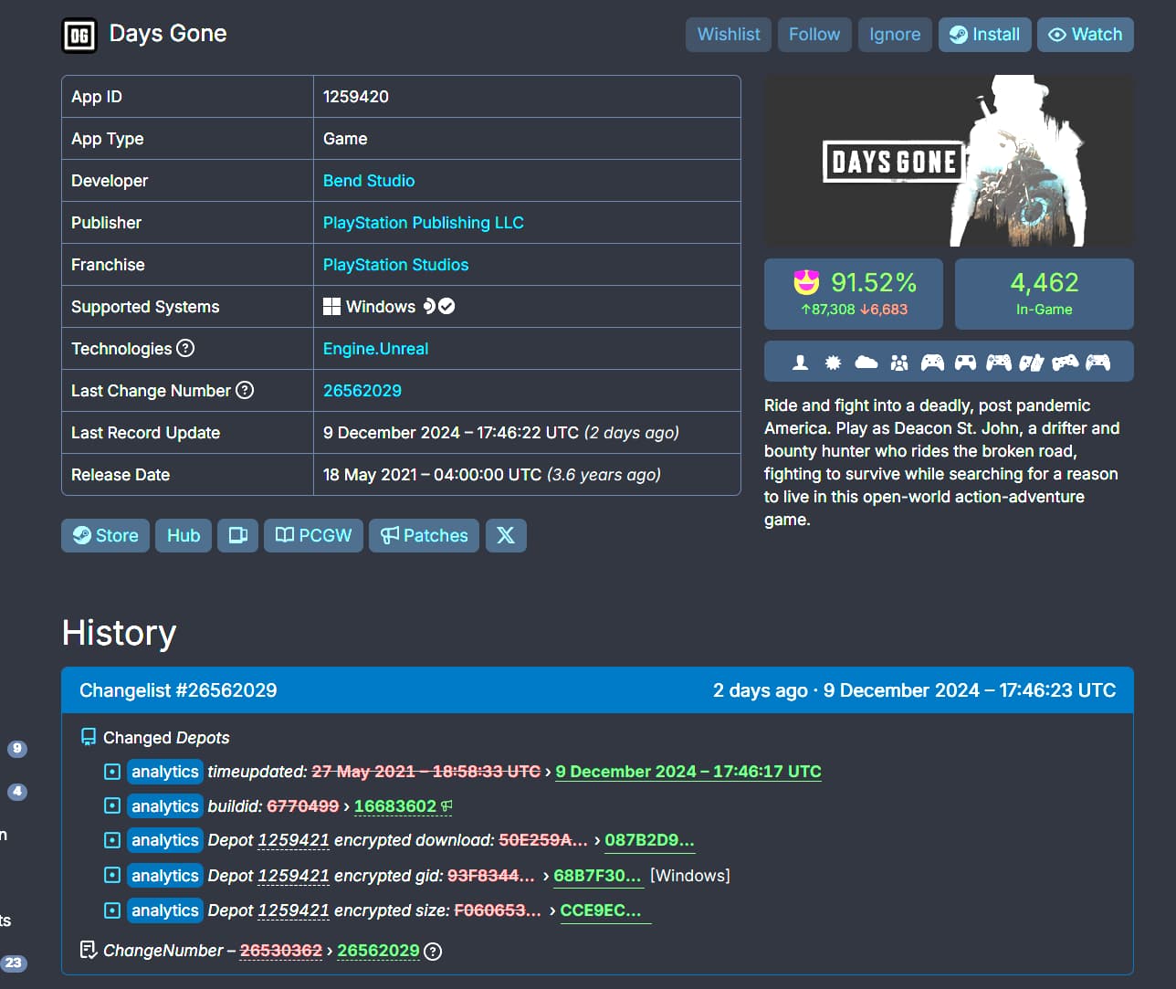Click the single-player person icon
Viewport: 1176px width, 989px height.
click(800, 363)
